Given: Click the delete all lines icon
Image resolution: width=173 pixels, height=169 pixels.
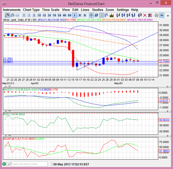Looking at the screenshot, I should [150, 15].
